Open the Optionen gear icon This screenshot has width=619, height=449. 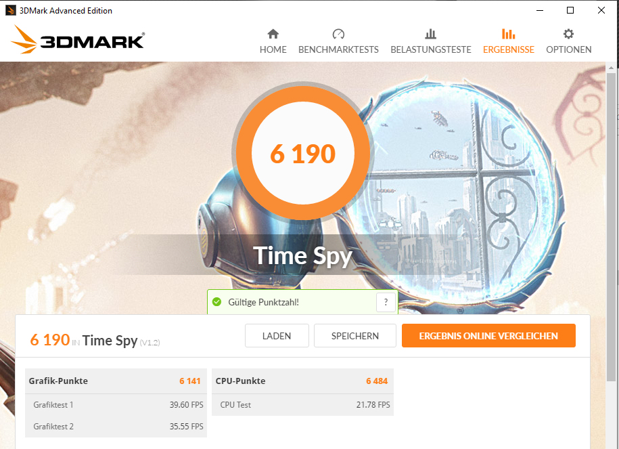click(x=568, y=34)
